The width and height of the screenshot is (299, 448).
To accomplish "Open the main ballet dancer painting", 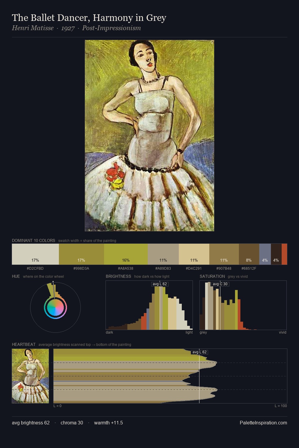I will tap(149, 136).
